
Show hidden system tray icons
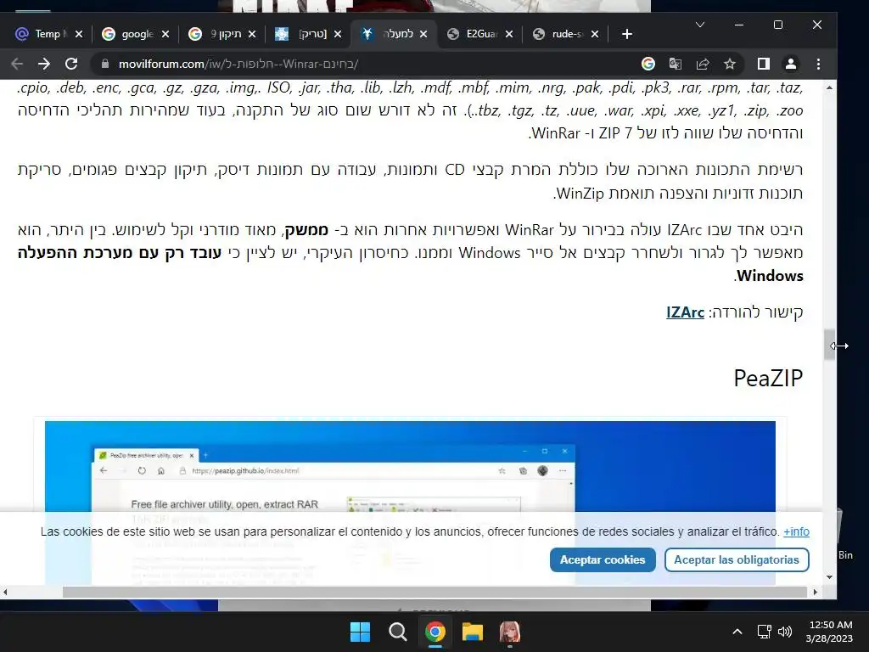(x=737, y=632)
